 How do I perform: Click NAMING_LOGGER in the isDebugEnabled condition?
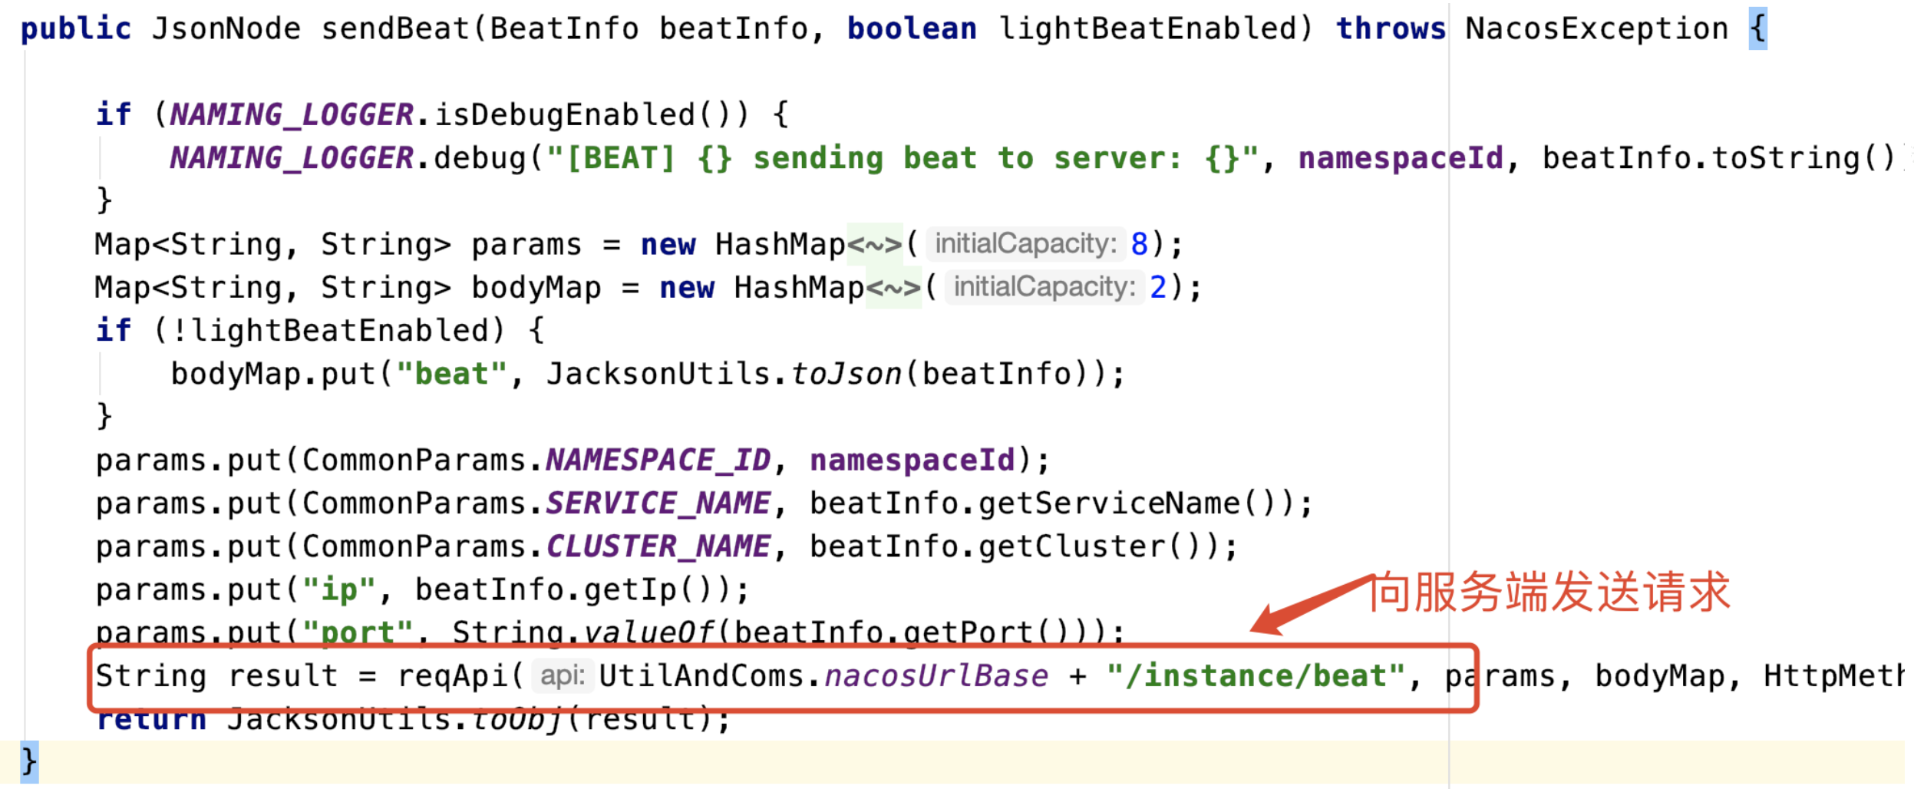[292, 115]
